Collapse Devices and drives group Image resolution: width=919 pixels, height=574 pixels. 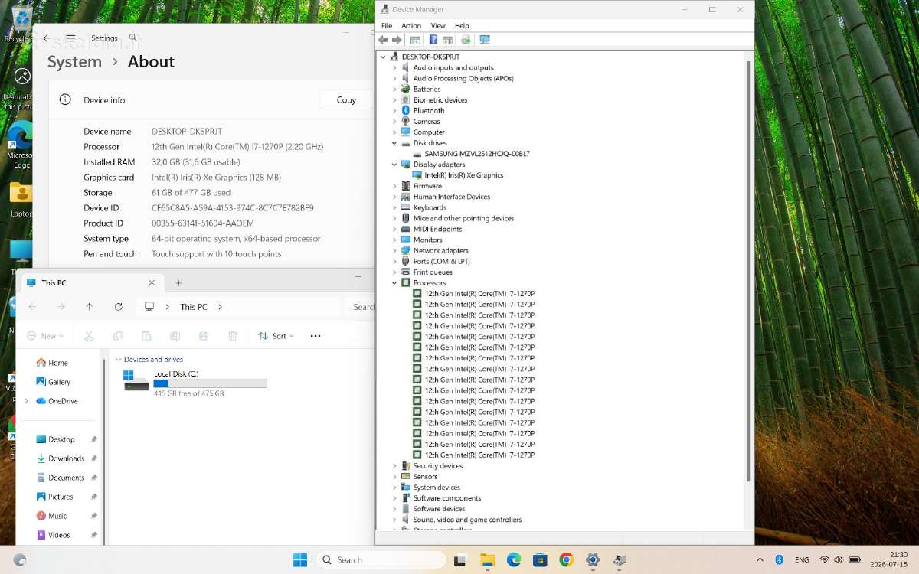(x=118, y=359)
